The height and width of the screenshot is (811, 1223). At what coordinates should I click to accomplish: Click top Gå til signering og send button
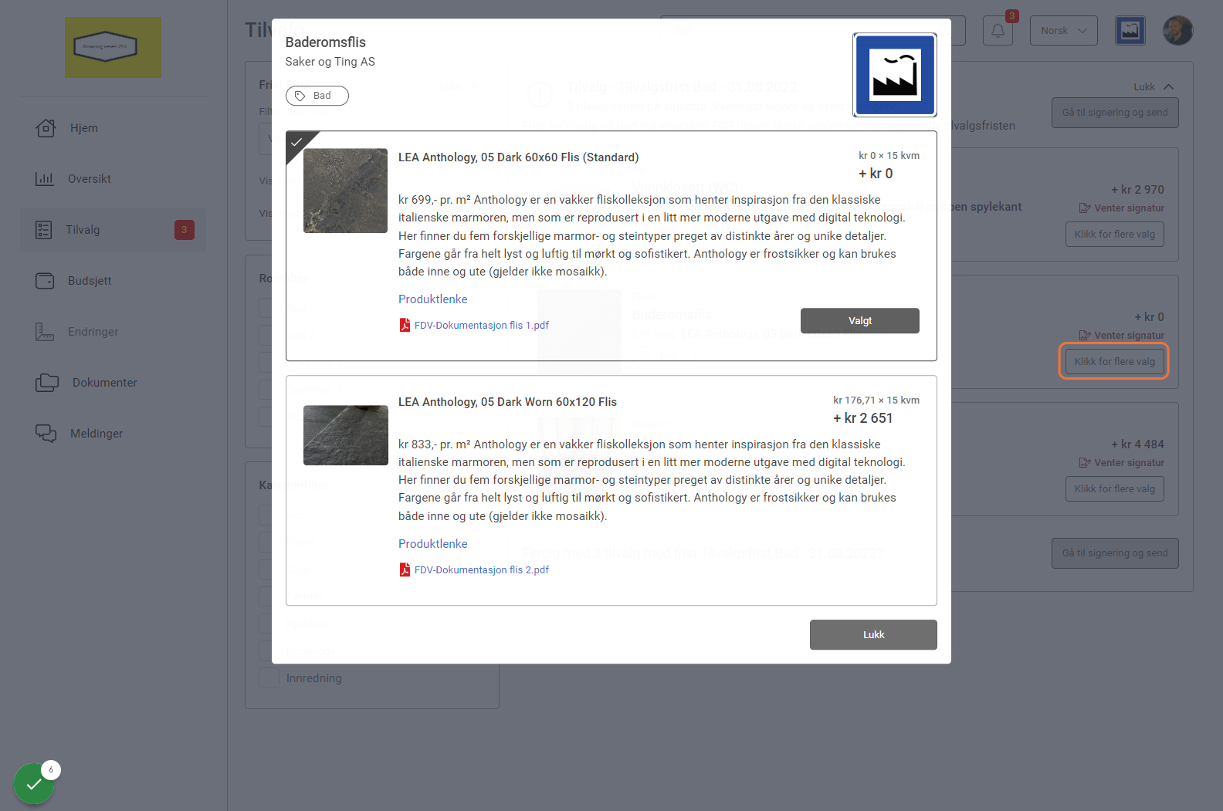point(1115,113)
